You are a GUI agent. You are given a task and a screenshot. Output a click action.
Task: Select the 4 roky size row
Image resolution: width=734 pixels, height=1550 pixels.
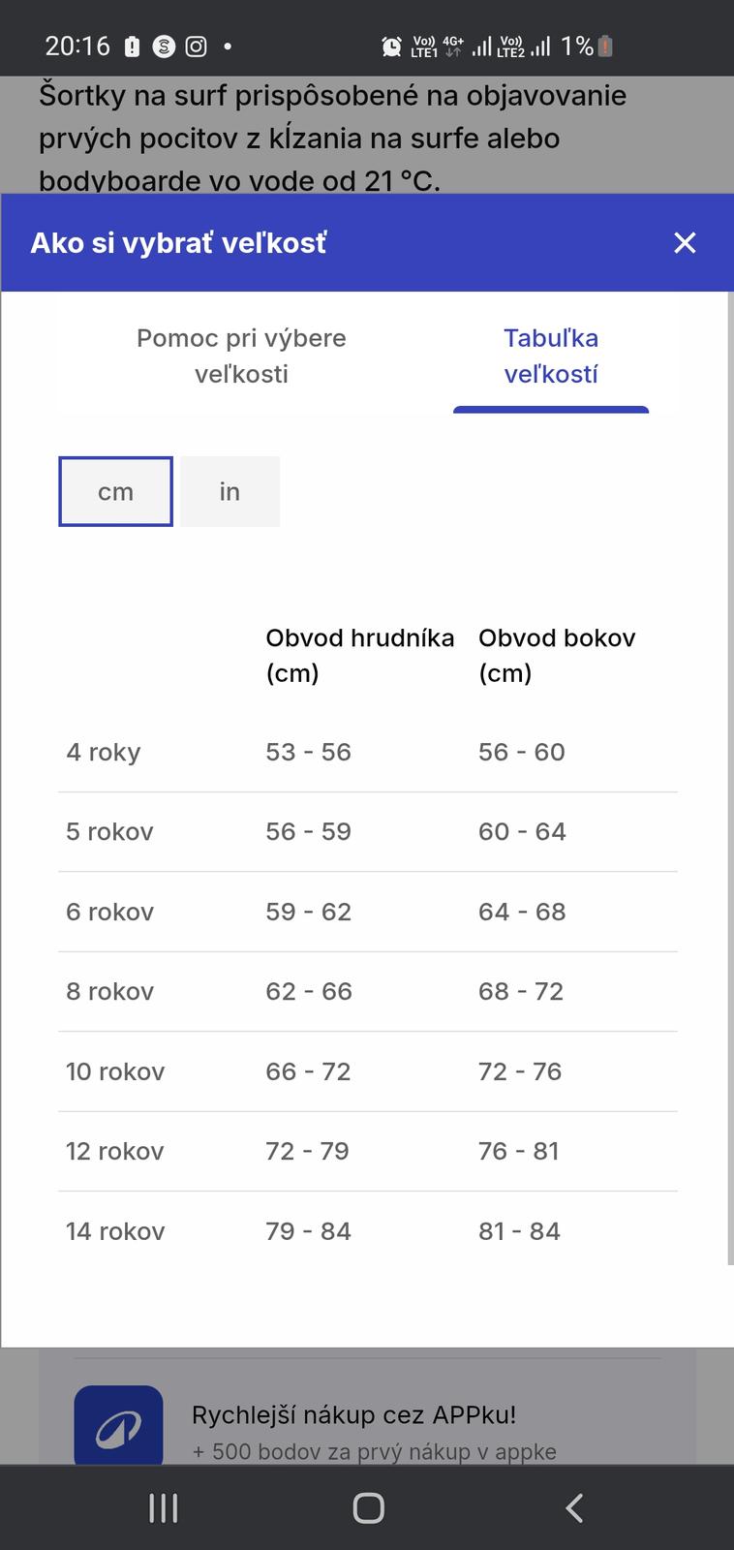click(x=367, y=752)
